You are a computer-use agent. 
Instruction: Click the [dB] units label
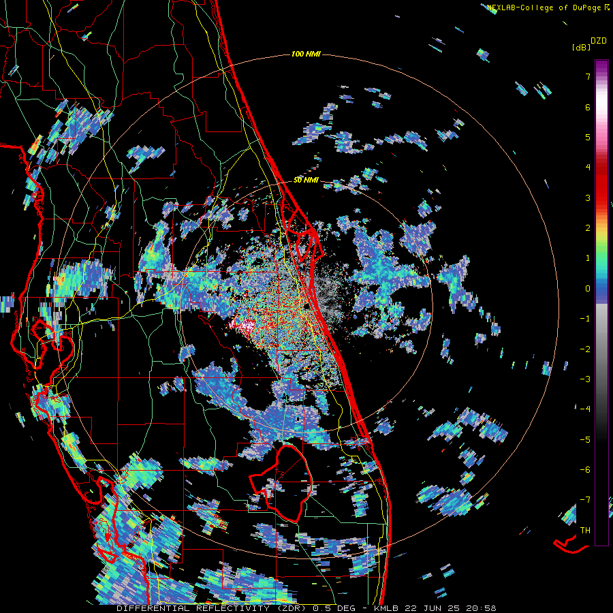click(x=581, y=47)
